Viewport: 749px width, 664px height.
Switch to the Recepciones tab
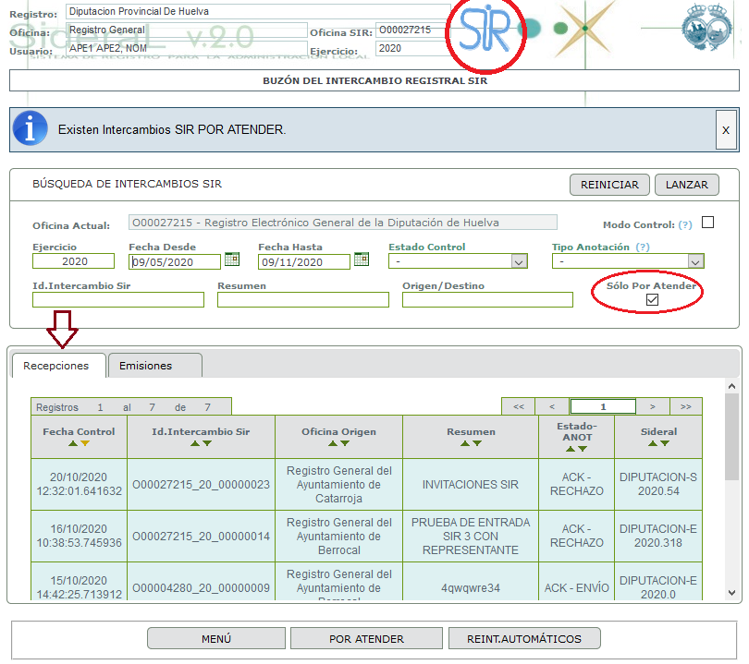[x=58, y=366]
